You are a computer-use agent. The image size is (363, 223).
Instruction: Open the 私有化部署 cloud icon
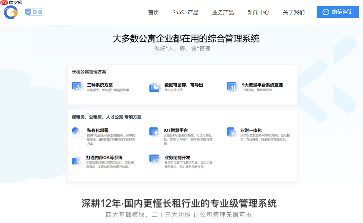coord(77,132)
